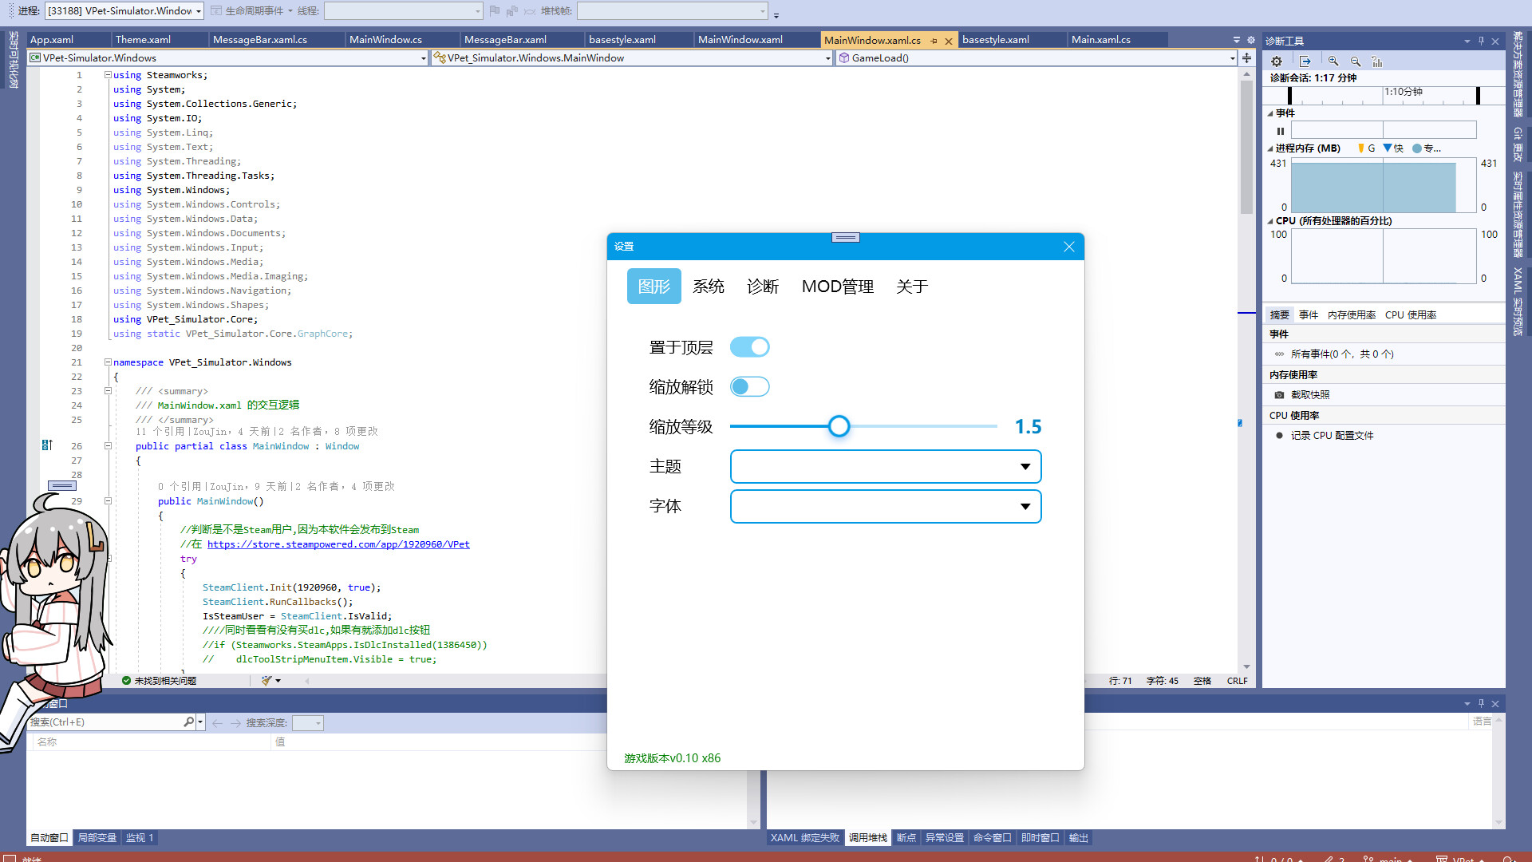The width and height of the screenshot is (1532, 862).
Task: Collapse the using directives on line 1
Action: [108, 75]
